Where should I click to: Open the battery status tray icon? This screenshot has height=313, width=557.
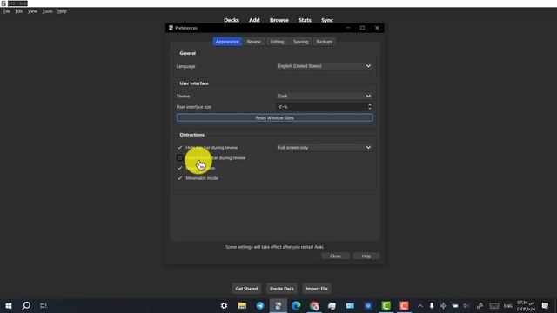click(455, 305)
